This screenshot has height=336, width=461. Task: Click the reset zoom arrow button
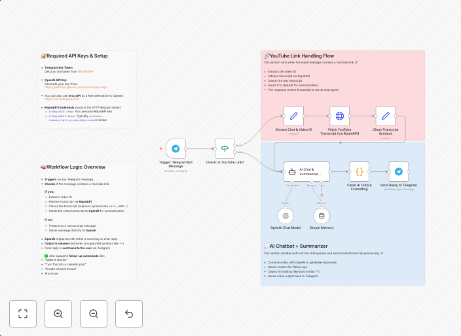coord(129,314)
